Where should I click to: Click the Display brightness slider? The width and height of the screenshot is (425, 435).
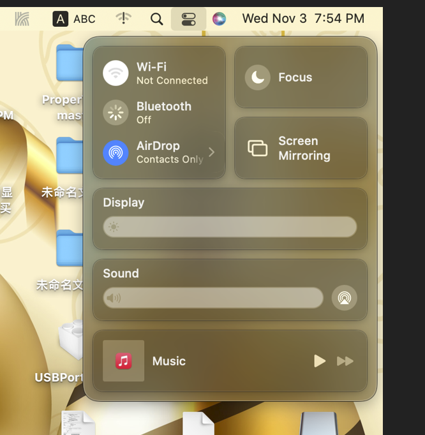(230, 227)
